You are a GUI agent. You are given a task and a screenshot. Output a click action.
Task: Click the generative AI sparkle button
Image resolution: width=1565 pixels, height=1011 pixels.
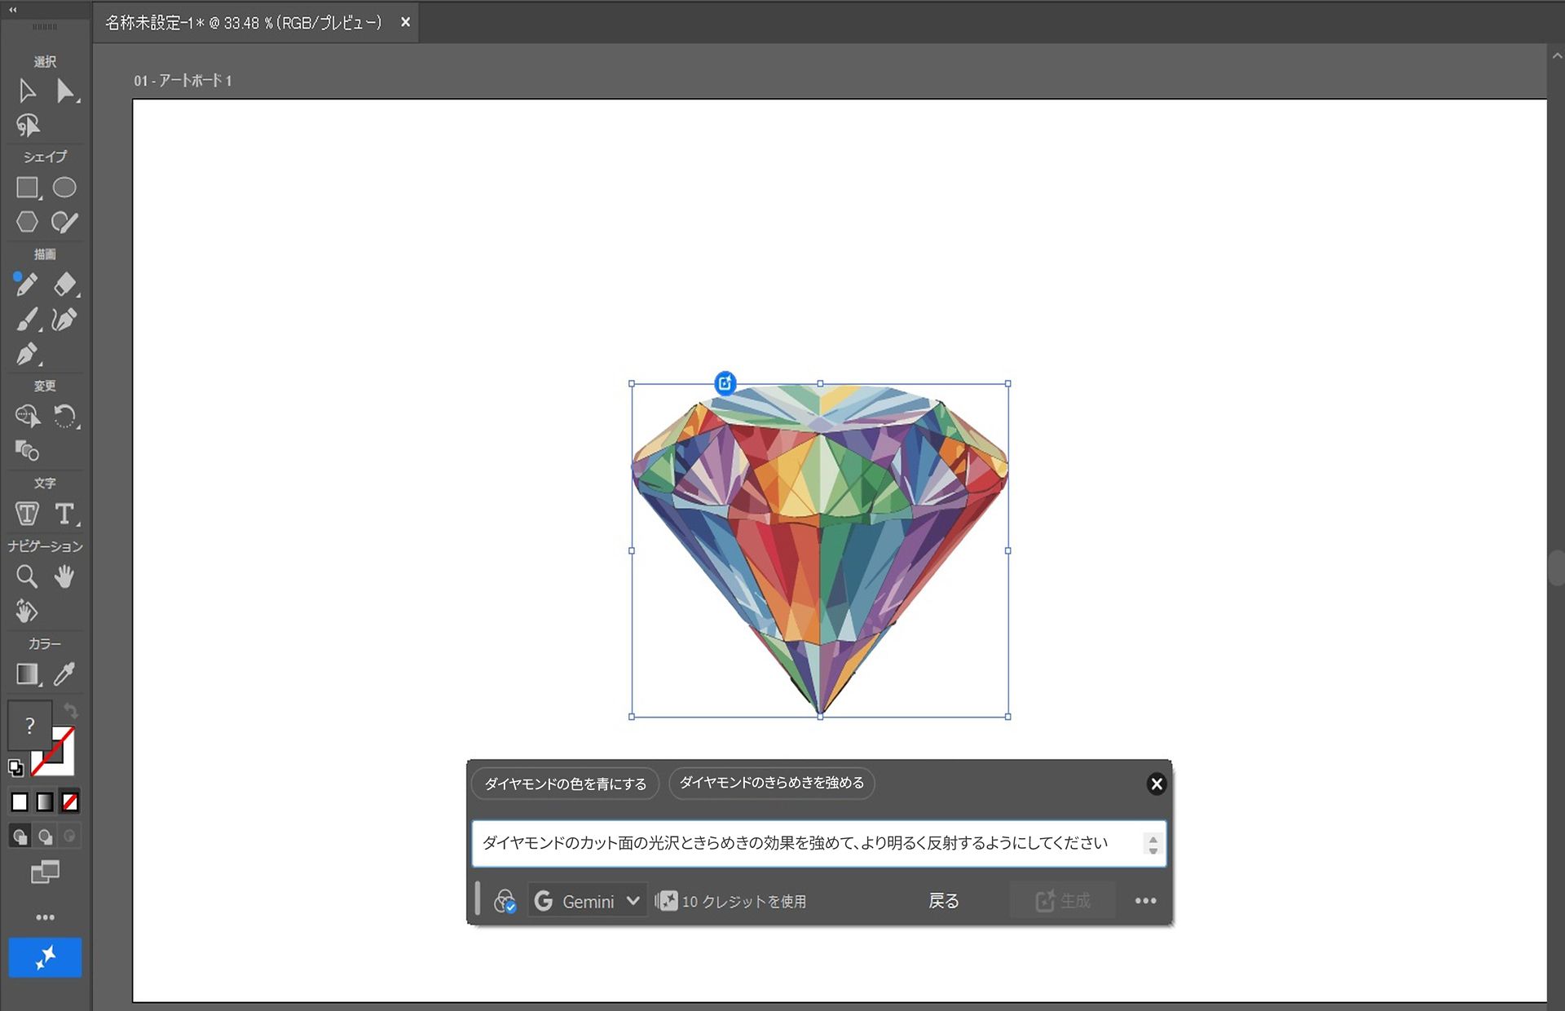point(45,957)
